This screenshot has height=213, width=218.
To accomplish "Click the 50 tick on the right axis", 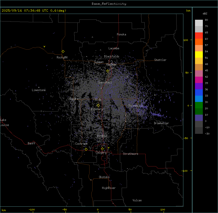I will 187,73.
